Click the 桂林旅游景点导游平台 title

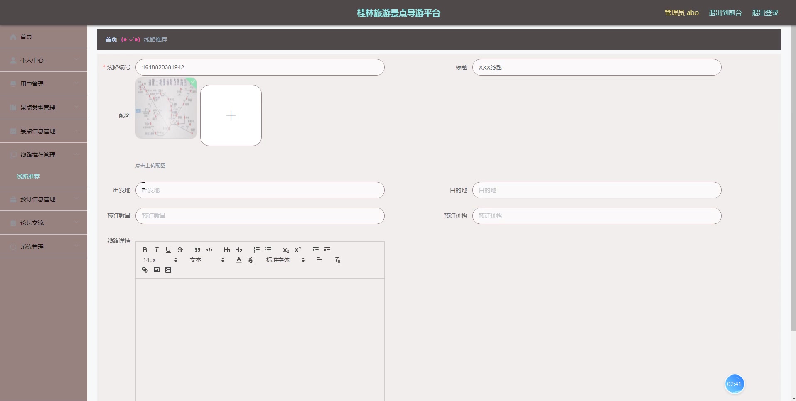pyautogui.click(x=398, y=13)
